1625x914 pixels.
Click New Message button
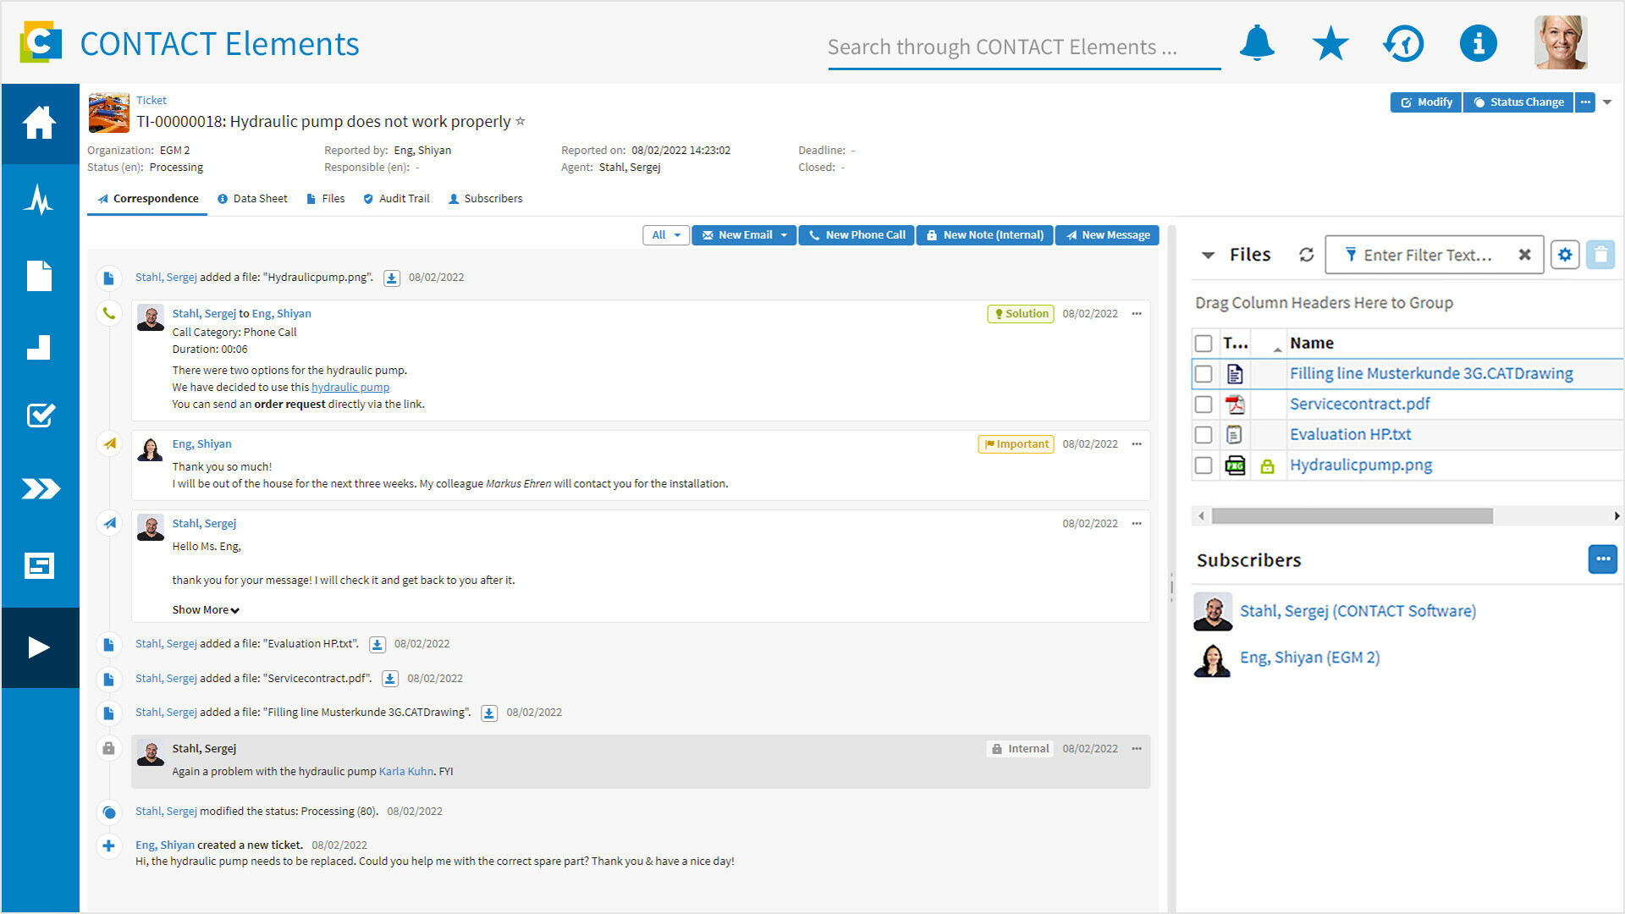click(x=1107, y=235)
